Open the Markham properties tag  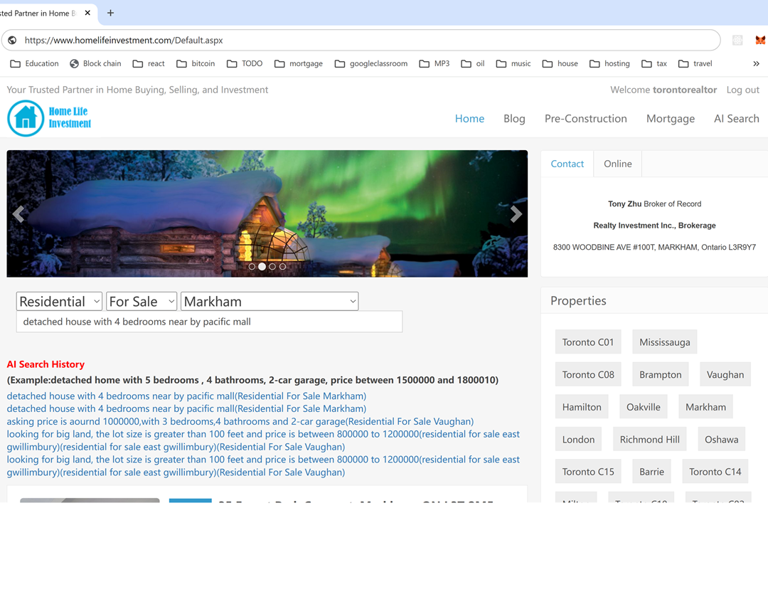(x=706, y=407)
